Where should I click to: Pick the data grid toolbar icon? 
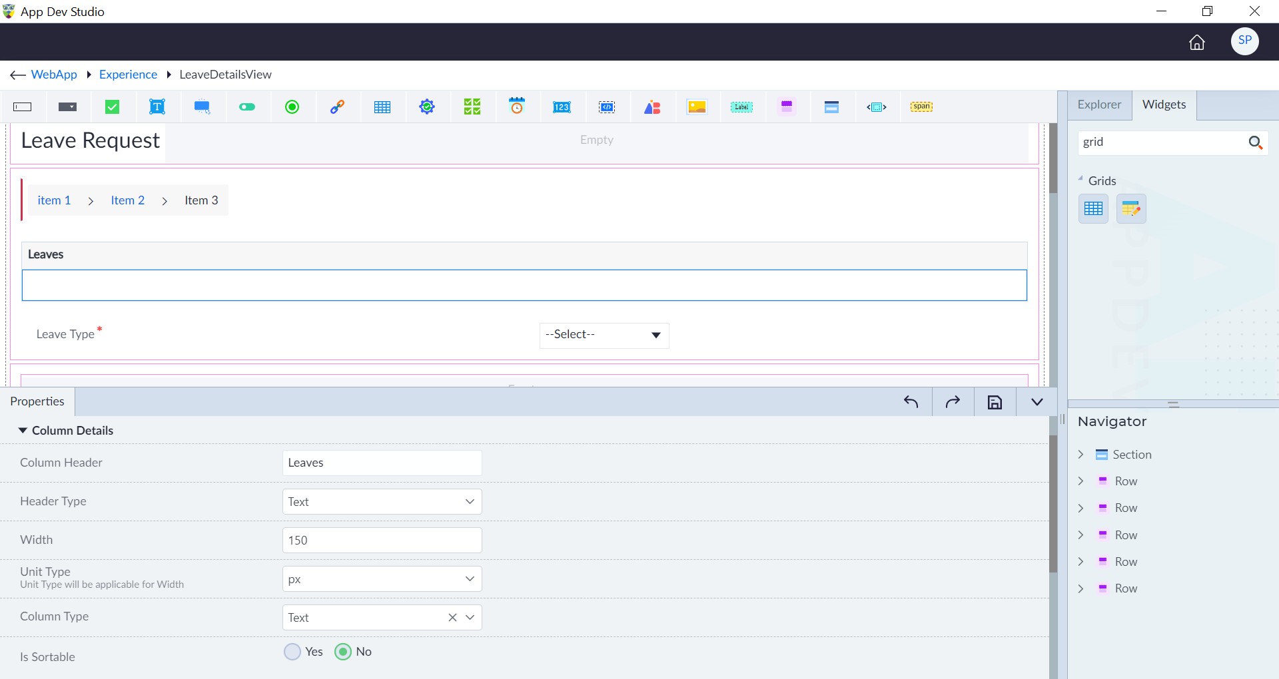point(382,107)
